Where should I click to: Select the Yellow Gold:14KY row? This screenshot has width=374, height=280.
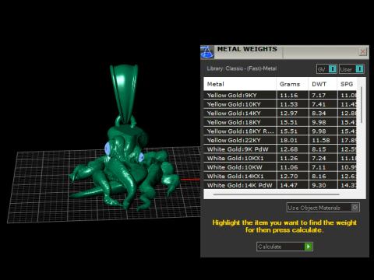point(280,114)
